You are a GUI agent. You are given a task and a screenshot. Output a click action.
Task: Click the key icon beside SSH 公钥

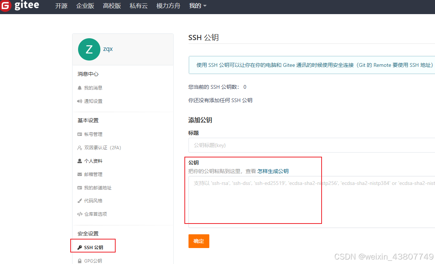point(80,247)
